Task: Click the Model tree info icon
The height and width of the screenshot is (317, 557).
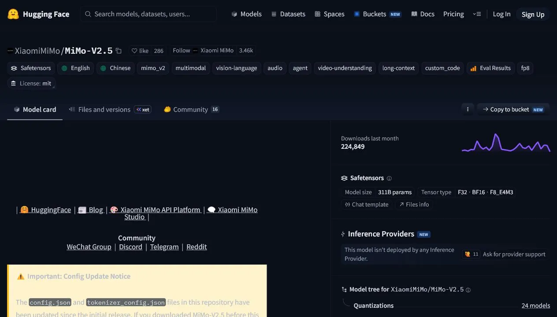Action: click(468, 290)
